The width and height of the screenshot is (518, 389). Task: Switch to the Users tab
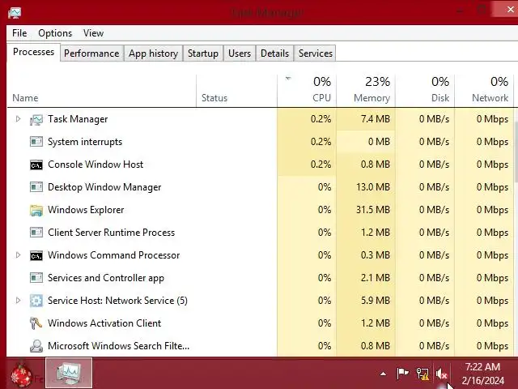[x=240, y=53]
